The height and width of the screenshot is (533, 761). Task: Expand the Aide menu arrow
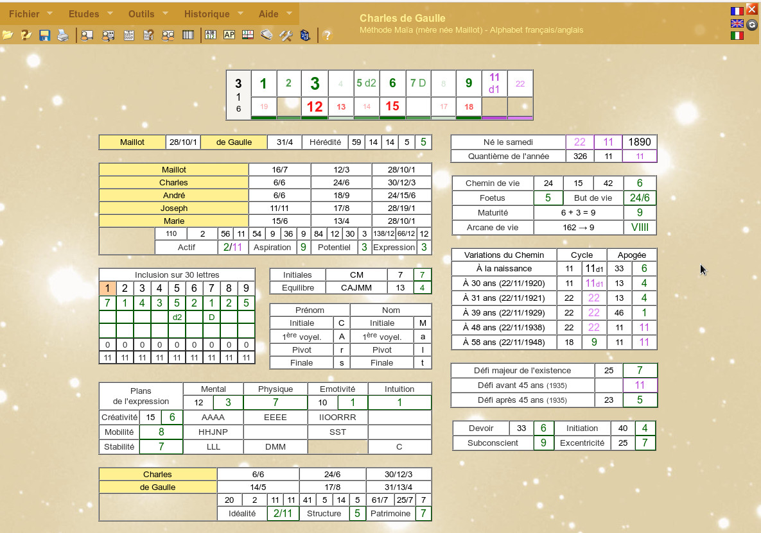tap(289, 13)
